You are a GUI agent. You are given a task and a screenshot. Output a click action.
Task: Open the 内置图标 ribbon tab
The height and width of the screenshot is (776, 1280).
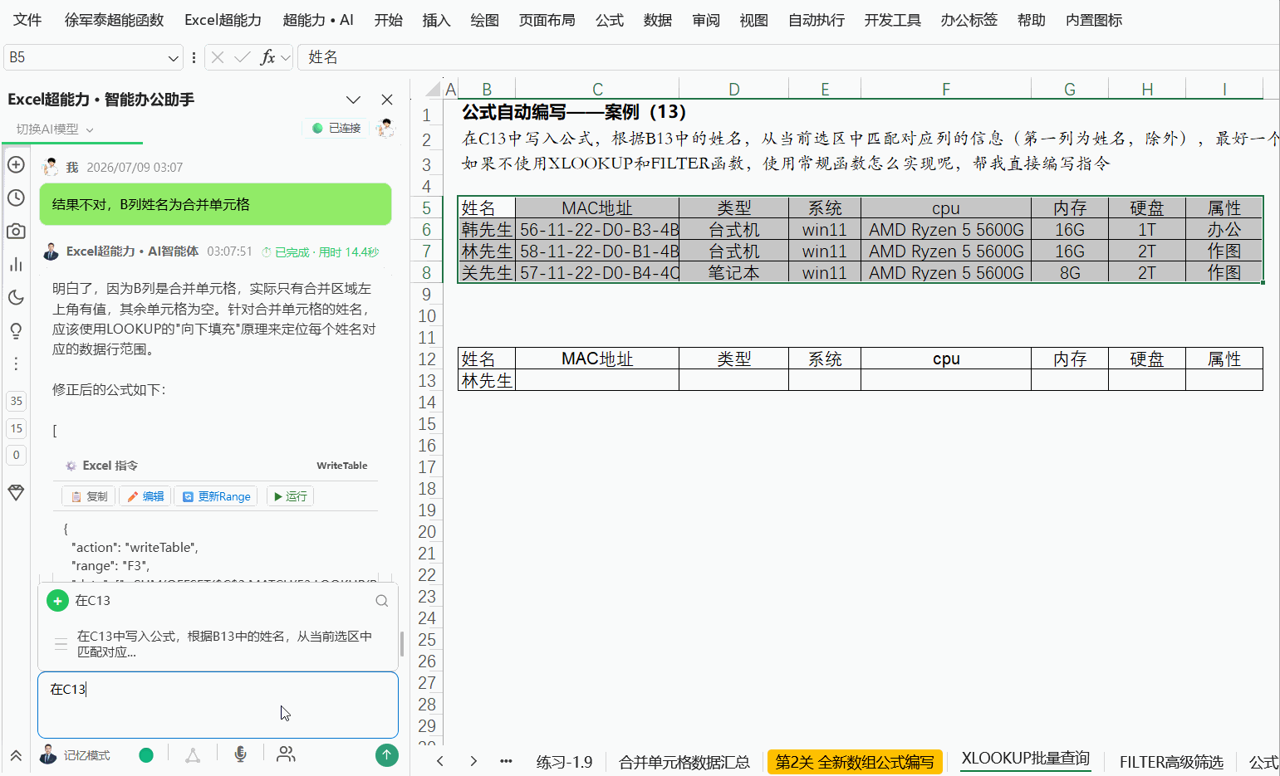click(x=1093, y=20)
